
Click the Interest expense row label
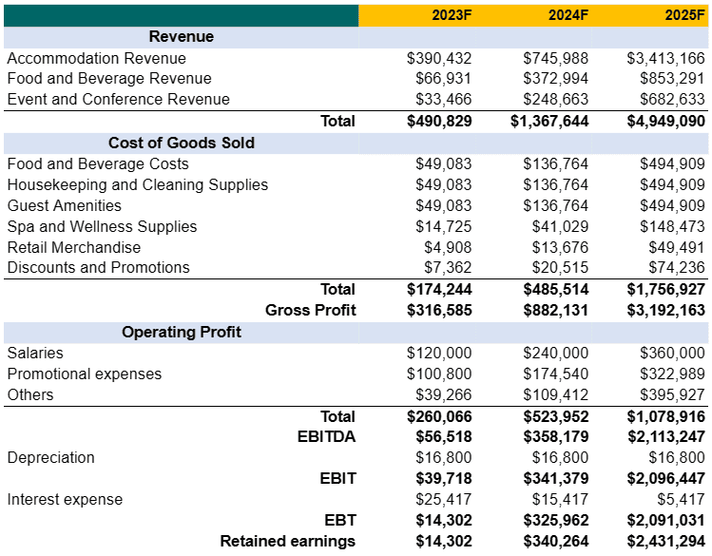pyautogui.click(x=65, y=499)
